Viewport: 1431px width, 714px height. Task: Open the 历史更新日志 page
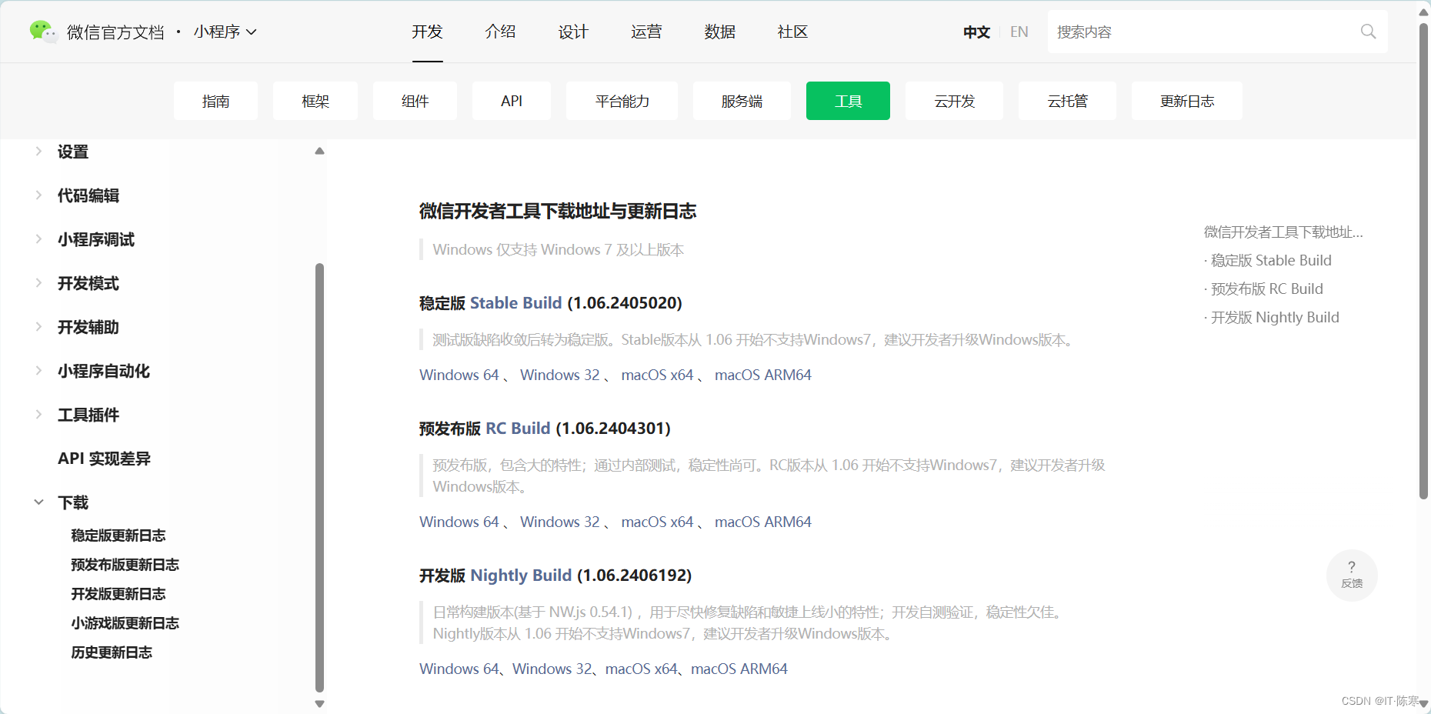pos(111,652)
